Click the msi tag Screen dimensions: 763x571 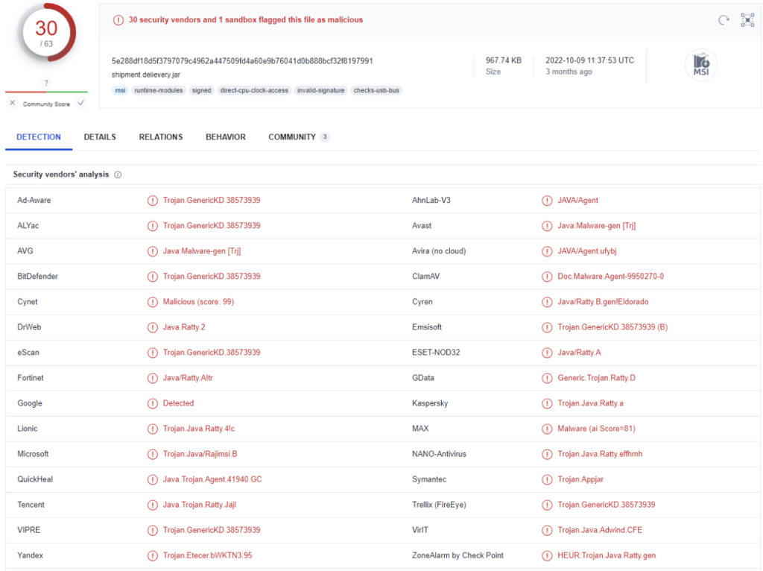(x=120, y=90)
